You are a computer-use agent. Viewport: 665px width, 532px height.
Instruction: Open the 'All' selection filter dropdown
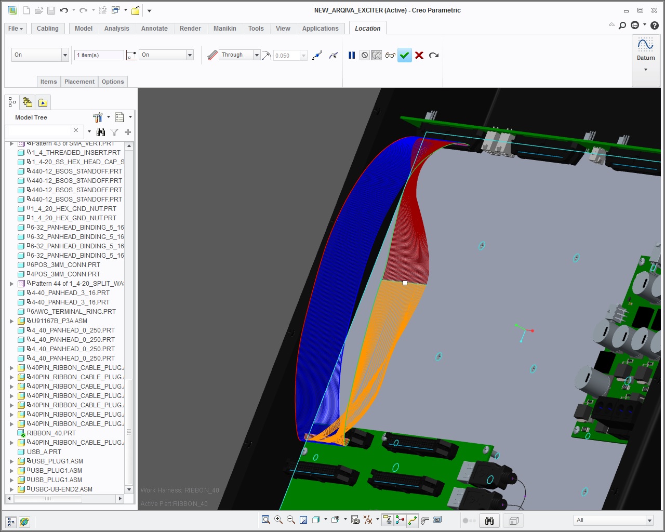pos(613,520)
